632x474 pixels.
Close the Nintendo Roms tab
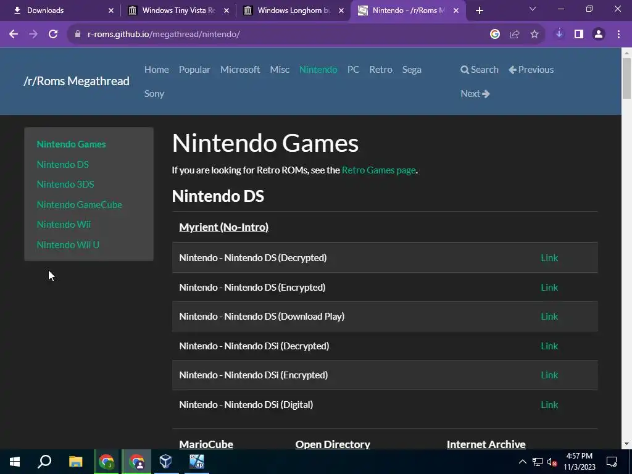coord(456,10)
